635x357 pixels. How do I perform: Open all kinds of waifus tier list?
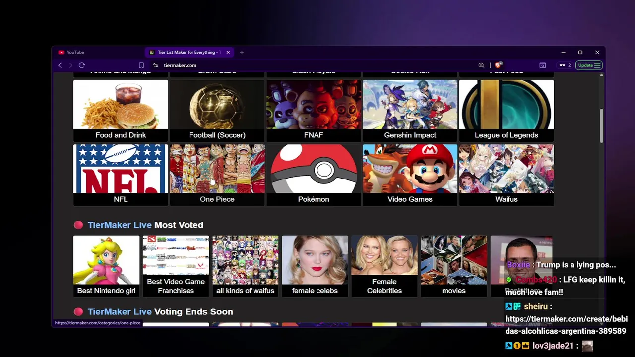pos(245,266)
